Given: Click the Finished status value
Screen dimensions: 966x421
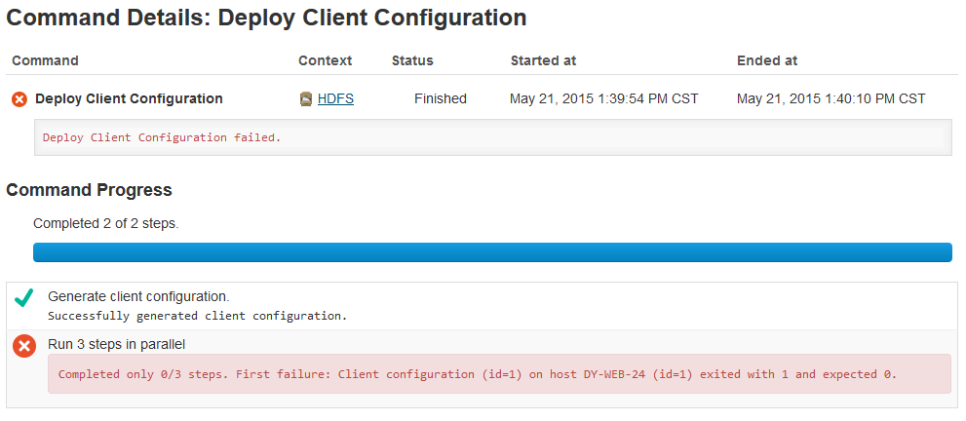Looking at the screenshot, I should 441,99.
